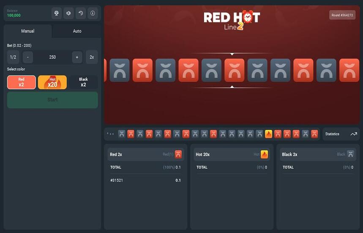Click the Hot 20x panel header
The height and width of the screenshot is (233, 363).
(232, 154)
